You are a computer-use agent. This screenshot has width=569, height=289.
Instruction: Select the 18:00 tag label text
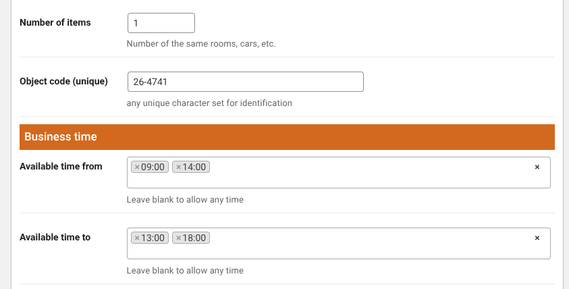195,238
